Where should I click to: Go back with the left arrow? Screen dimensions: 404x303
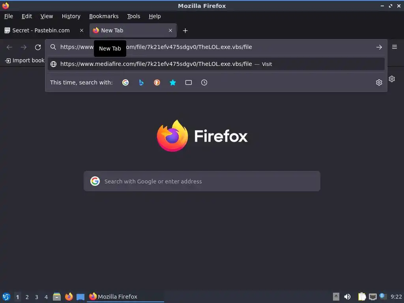tap(9, 47)
